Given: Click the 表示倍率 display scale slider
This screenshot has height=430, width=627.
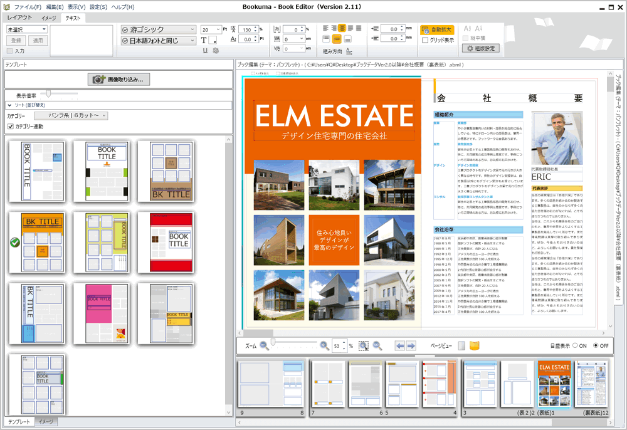Looking at the screenshot, I should (x=49, y=94).
